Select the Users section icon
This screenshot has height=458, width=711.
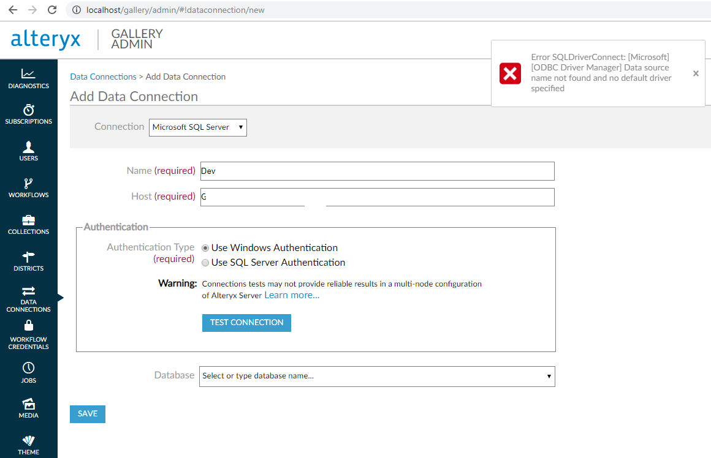[x=28, y=151]
